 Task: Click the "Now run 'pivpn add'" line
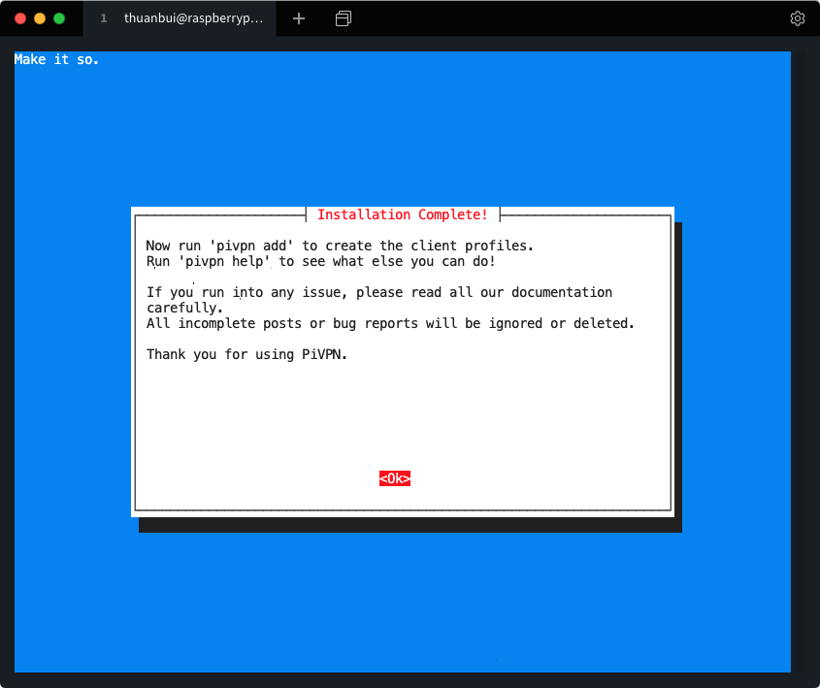340,246
